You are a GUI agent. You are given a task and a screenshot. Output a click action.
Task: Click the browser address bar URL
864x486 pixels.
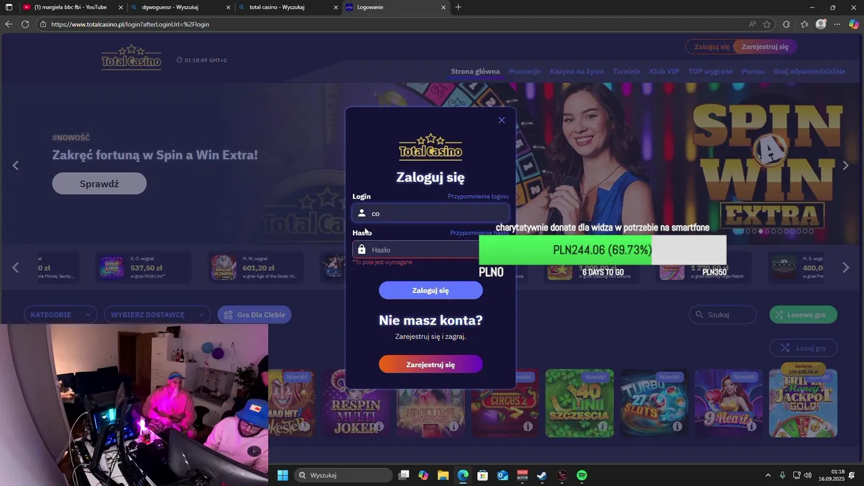pos(130,24)
